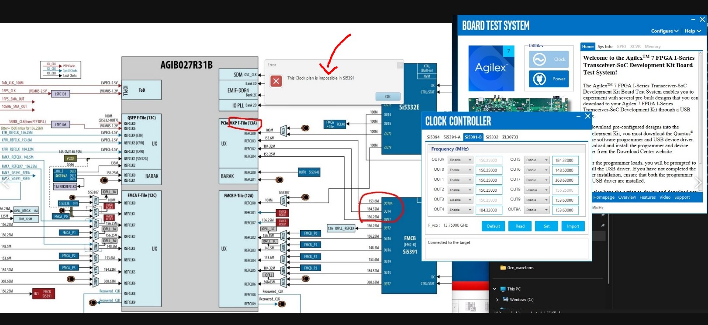Open the OUT8 Enable/Disable dropdown
The image size is (708, 325).
(537, 190)
